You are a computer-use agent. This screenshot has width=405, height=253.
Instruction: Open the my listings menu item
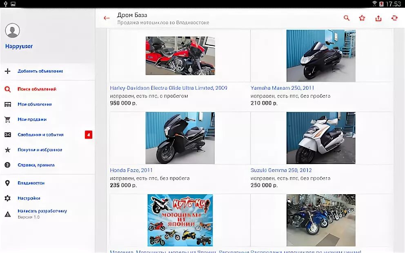tap(47, 104)
